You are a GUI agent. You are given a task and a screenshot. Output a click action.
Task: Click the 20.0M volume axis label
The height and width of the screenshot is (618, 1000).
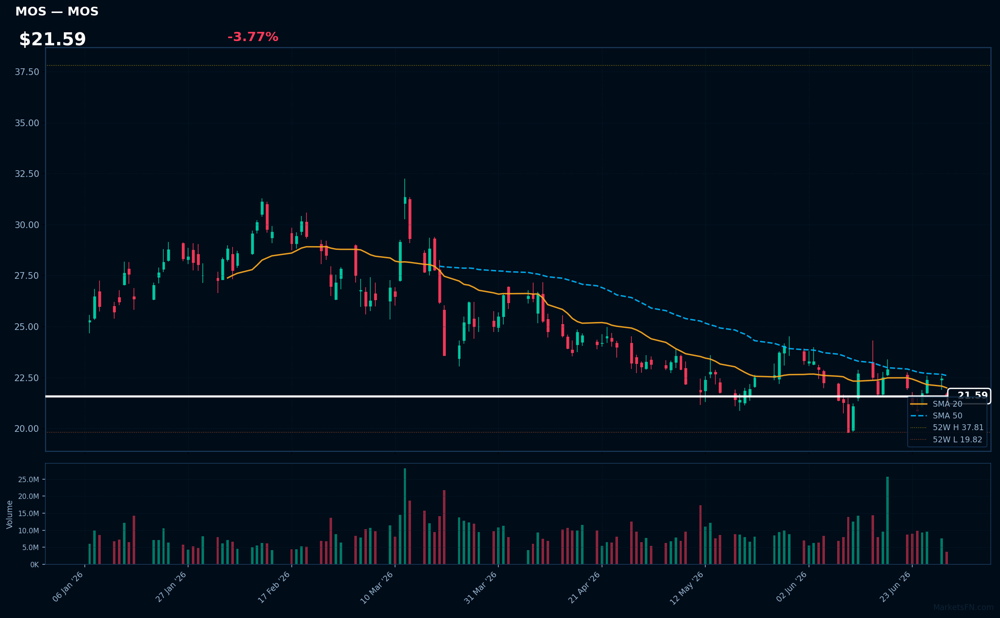pos(29,496)
